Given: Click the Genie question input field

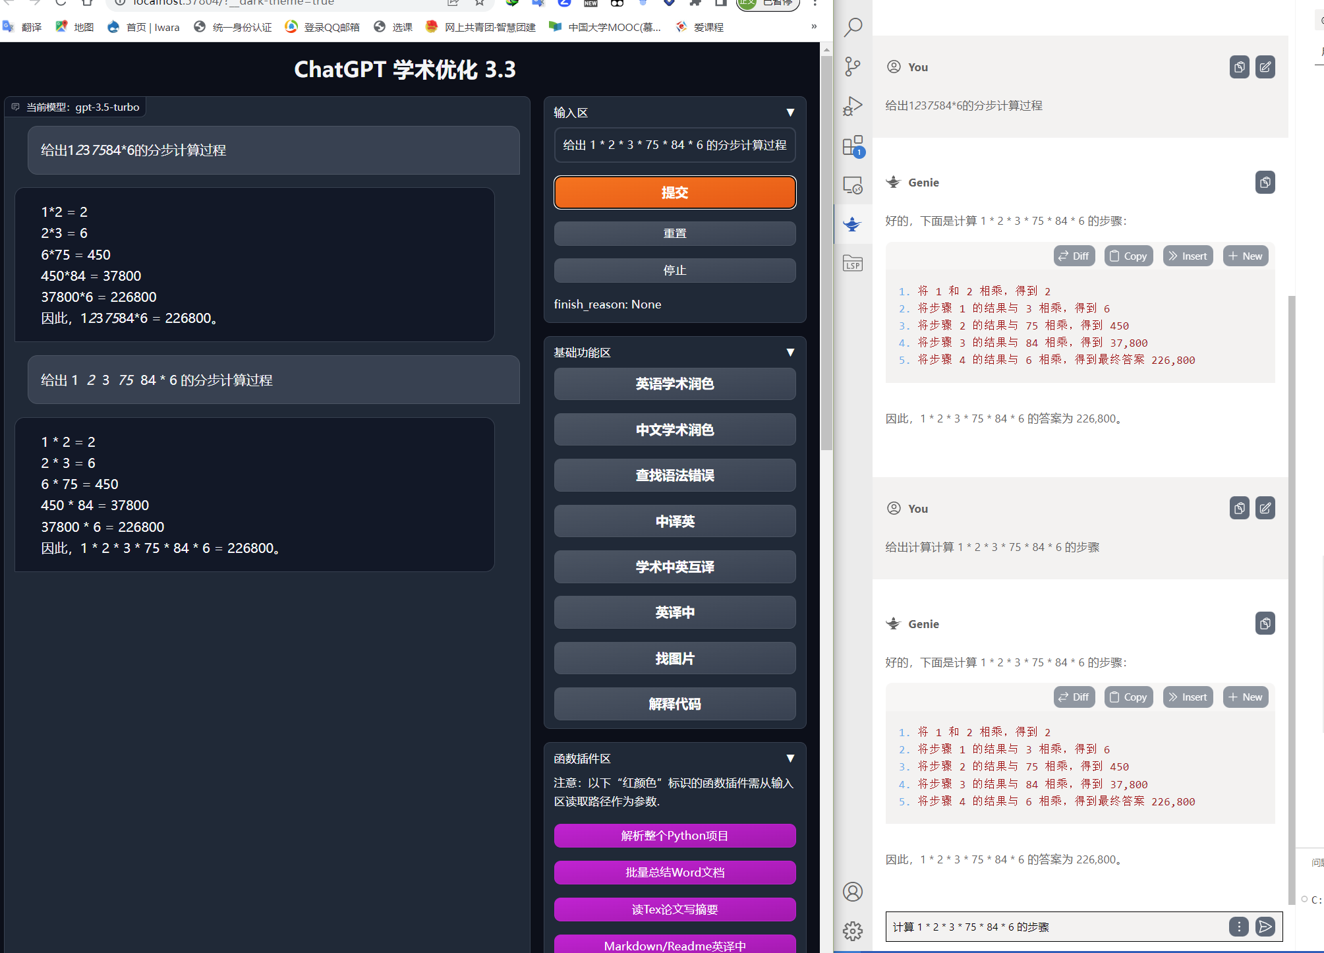Looking at the screenshot, I should tap(1054, 927).
